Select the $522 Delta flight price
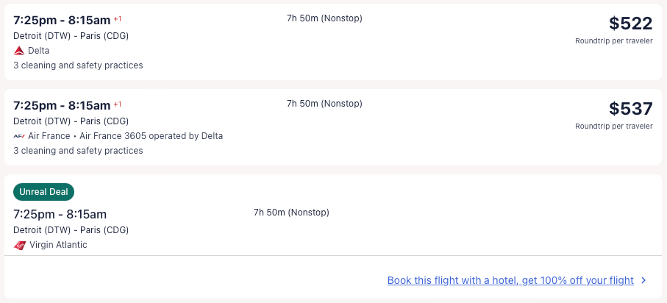The image size is (667, 303). point(630,24)
